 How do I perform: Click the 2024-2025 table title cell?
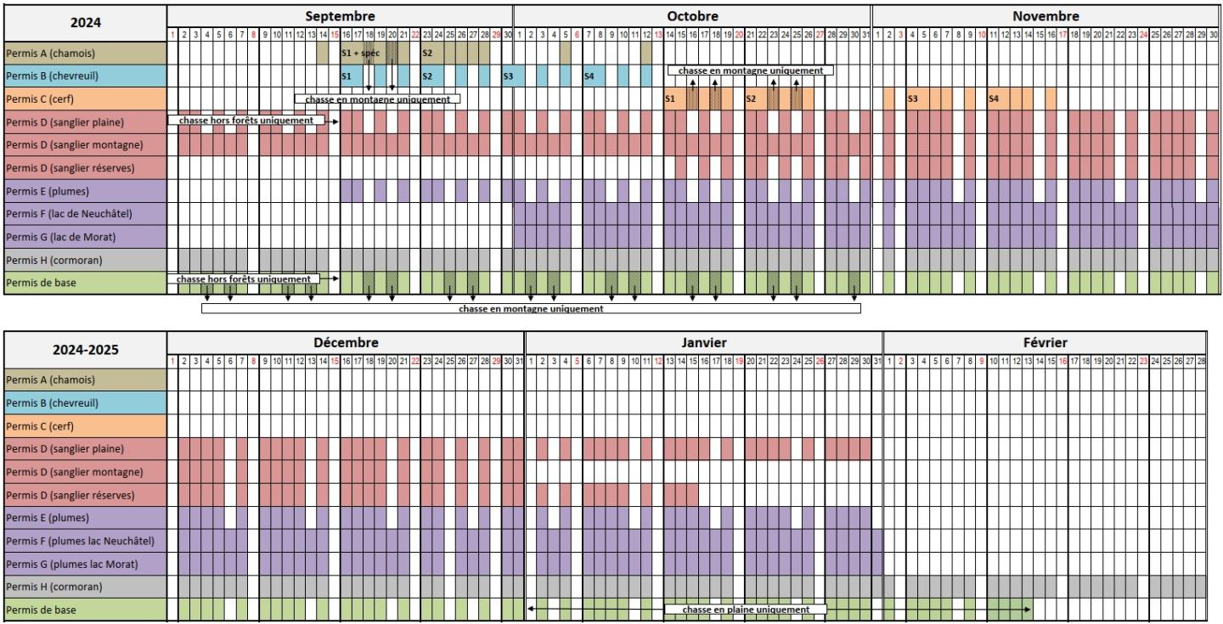click(84, 349)
